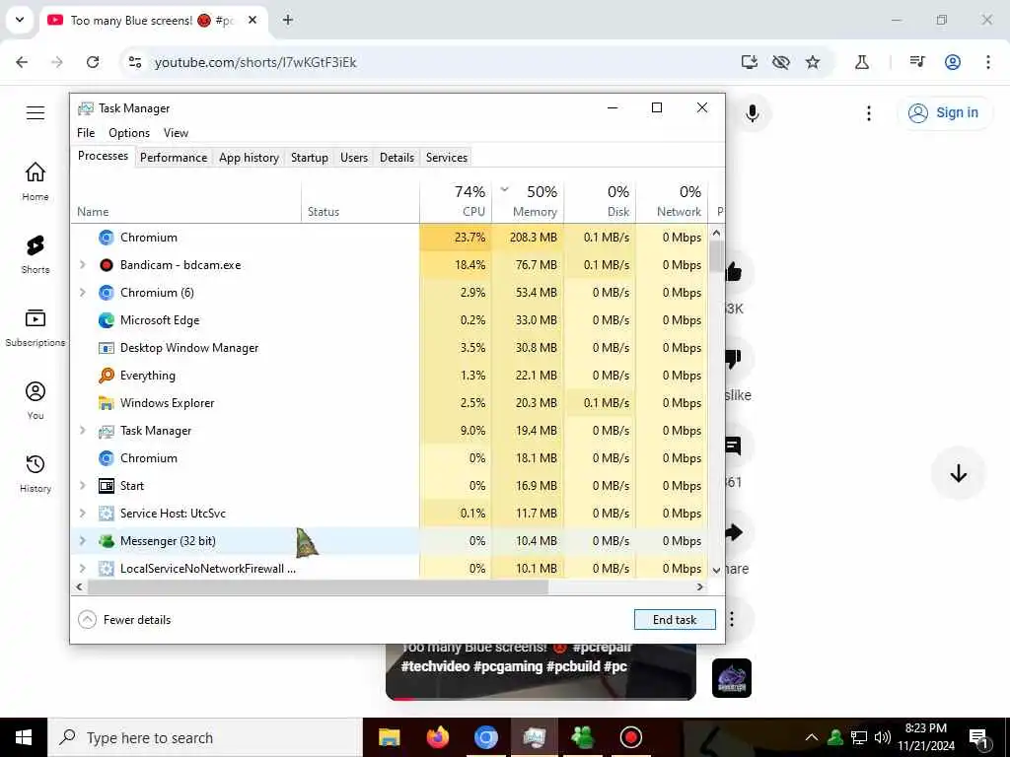The width and height of the screenshot is (1010, 757).
Task: Bookmark this page with star icon
Action: tap(813, 62)
